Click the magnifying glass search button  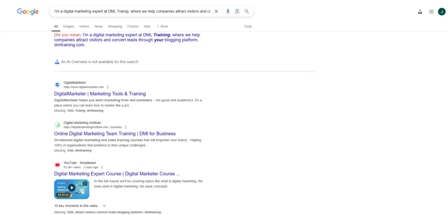pos(247,11)
